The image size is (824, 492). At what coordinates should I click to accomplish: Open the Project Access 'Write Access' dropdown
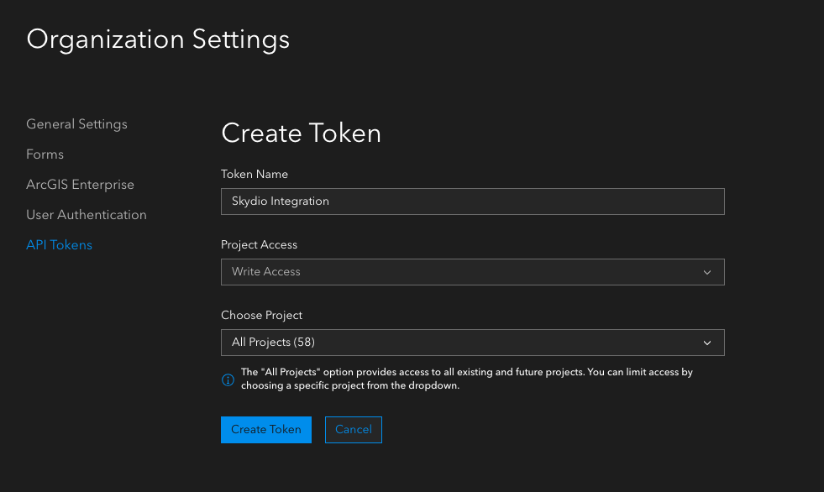472,272
